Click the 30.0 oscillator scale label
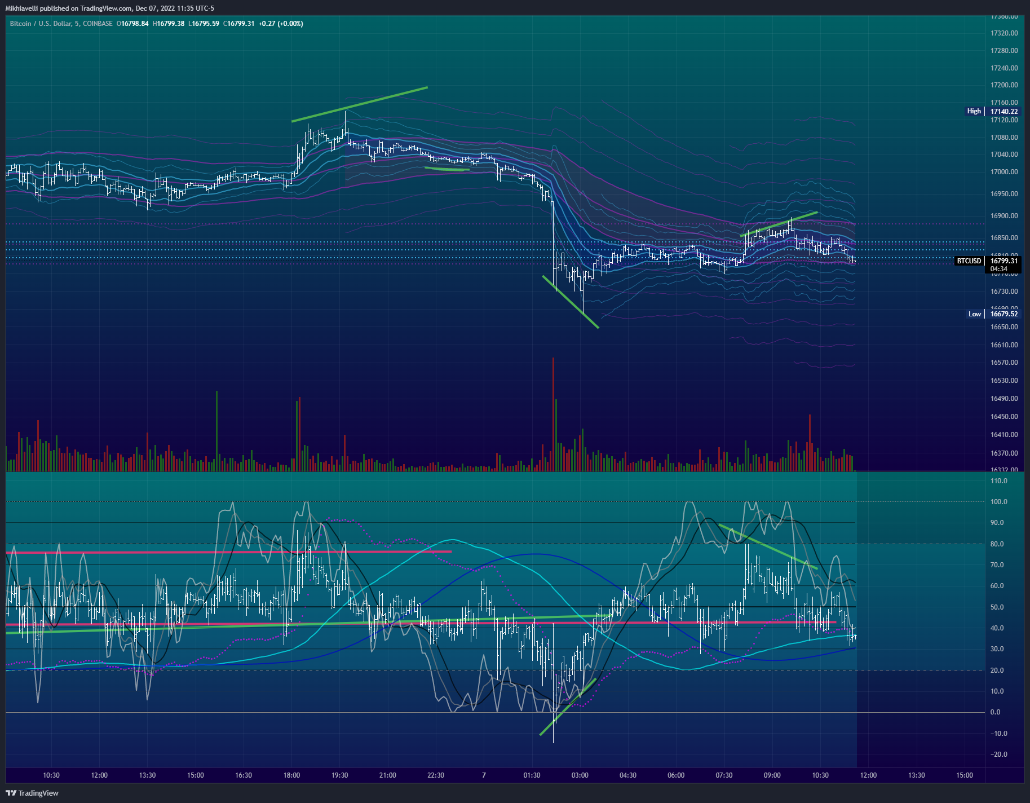1030x803 pixels. coord(997,649)
